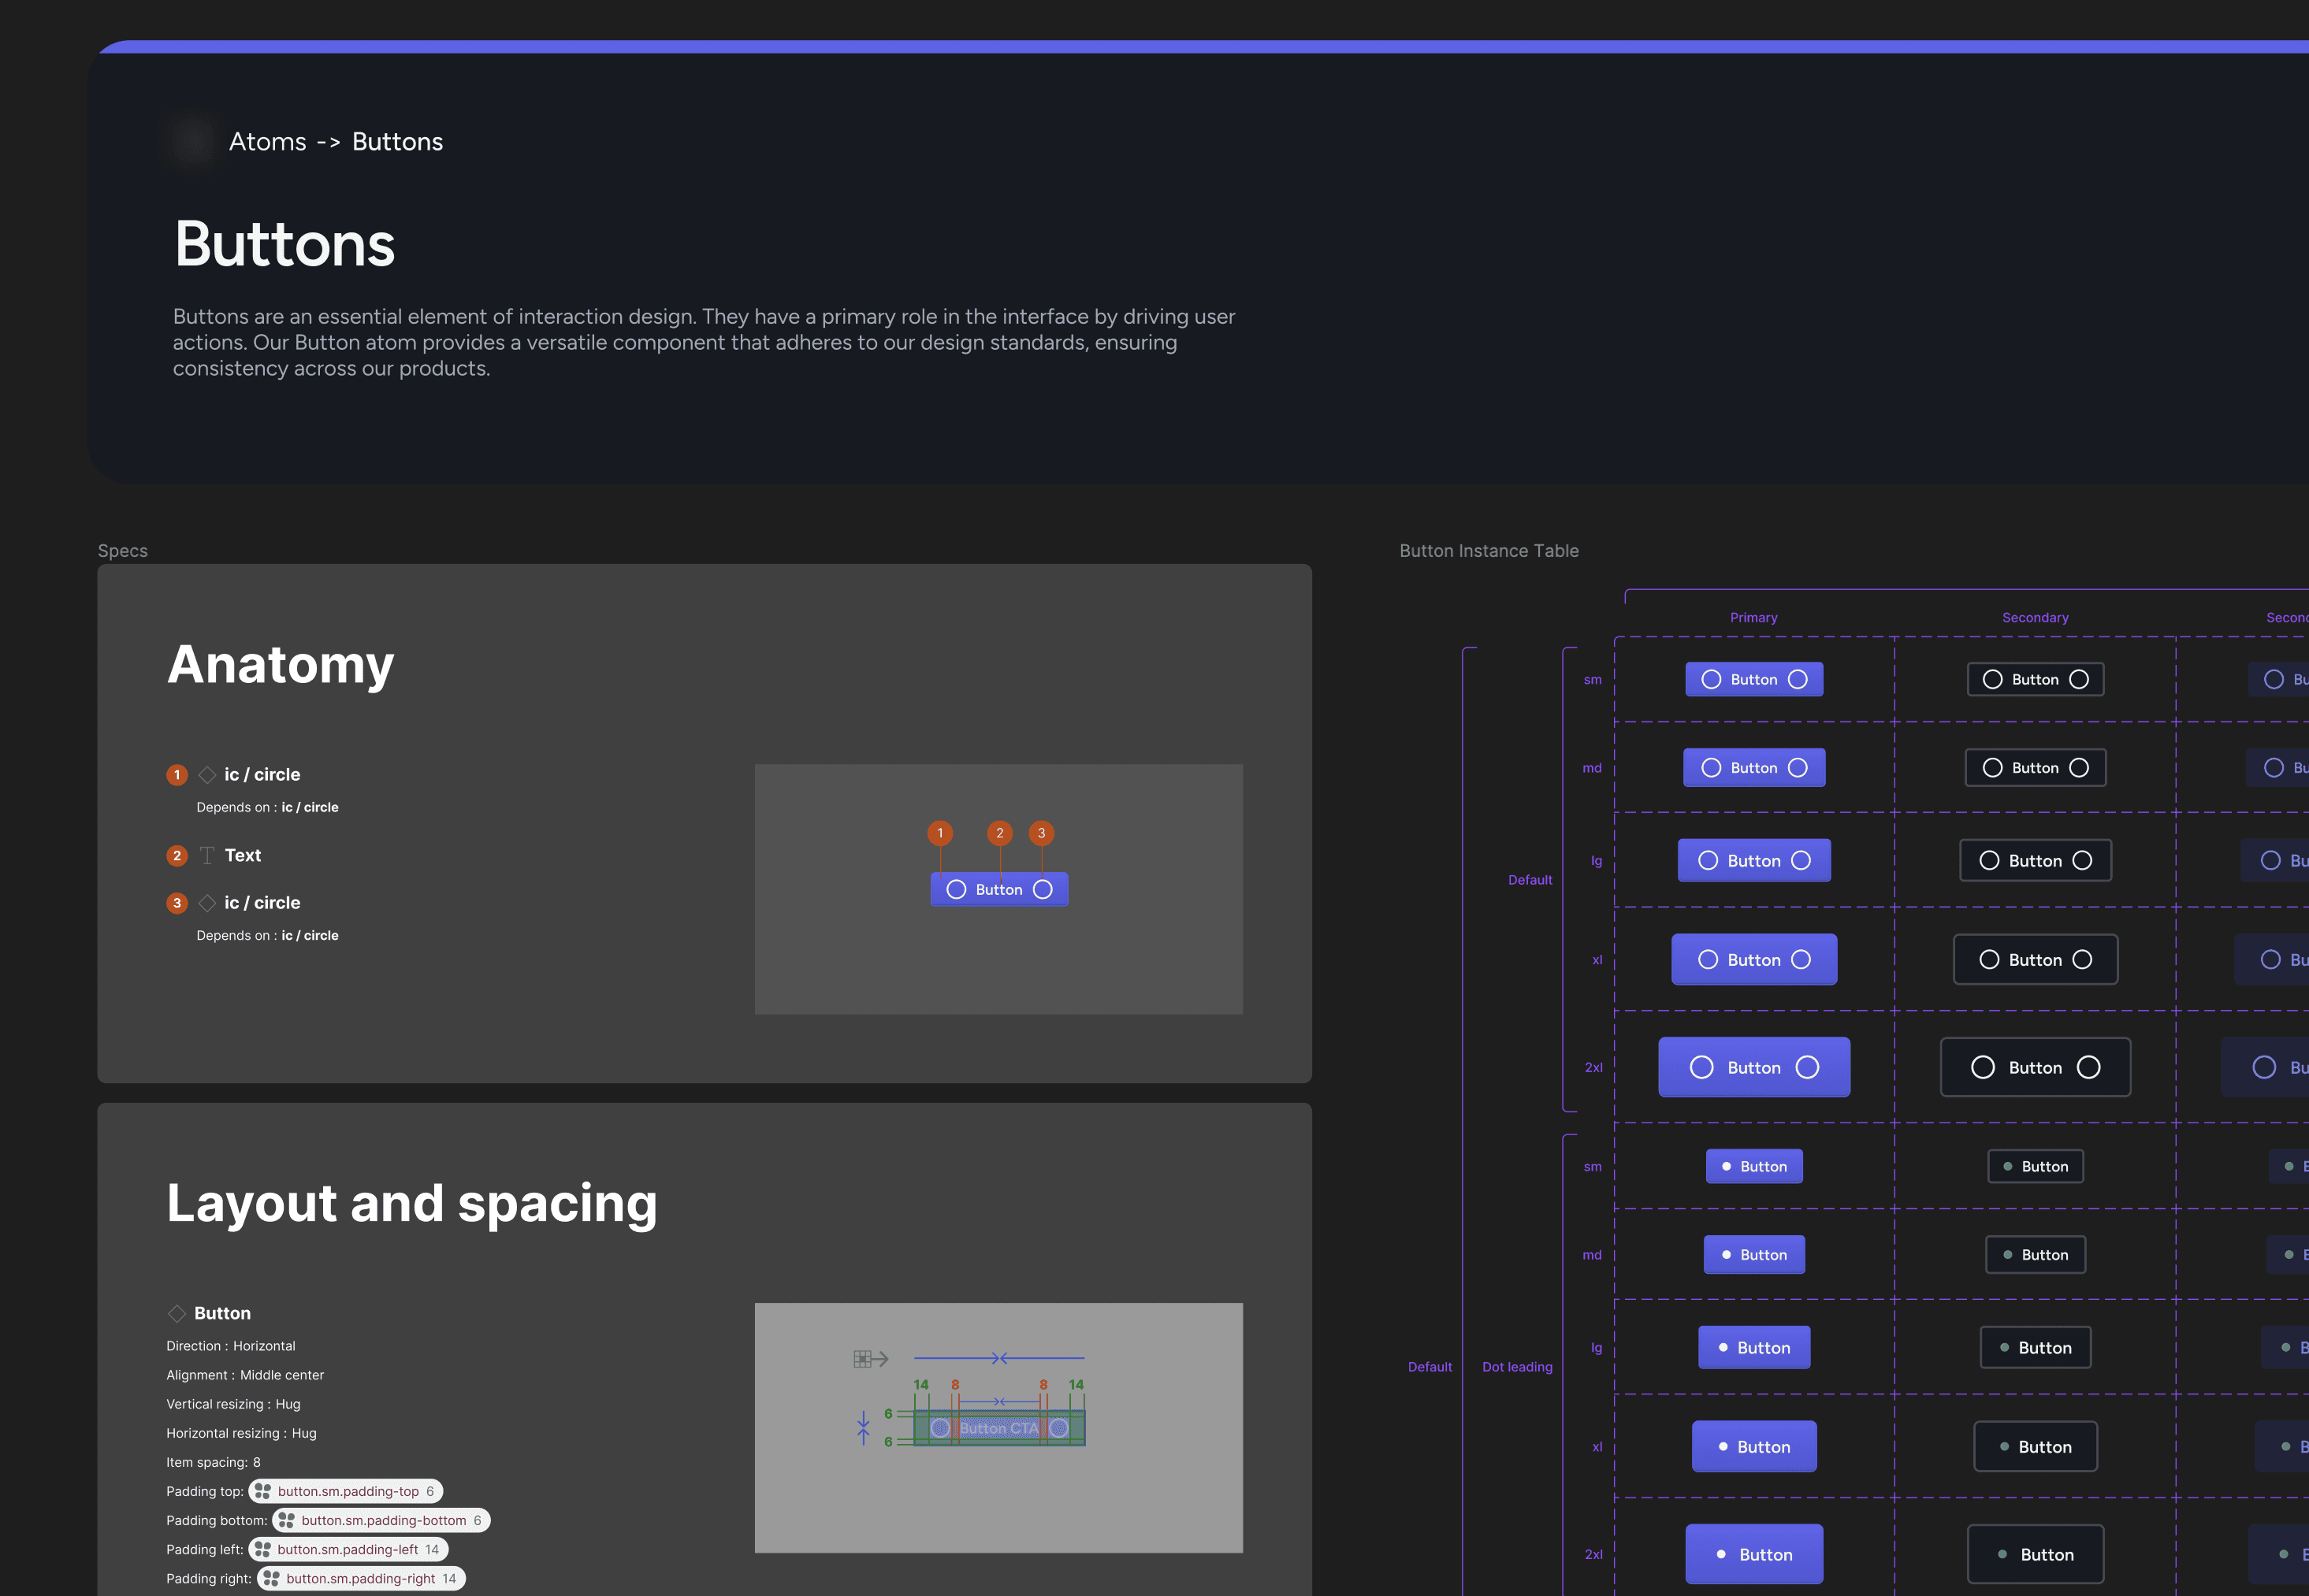Select the Button Instance Table frame label
Viewport: 2309px width, 1596px height.
[1488, 551]
